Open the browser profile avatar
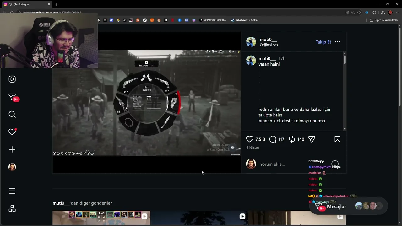Screen dimensions: 402x226 [x=390, y=13]
